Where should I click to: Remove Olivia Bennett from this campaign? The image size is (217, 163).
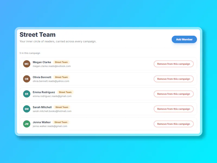point(174,79)
